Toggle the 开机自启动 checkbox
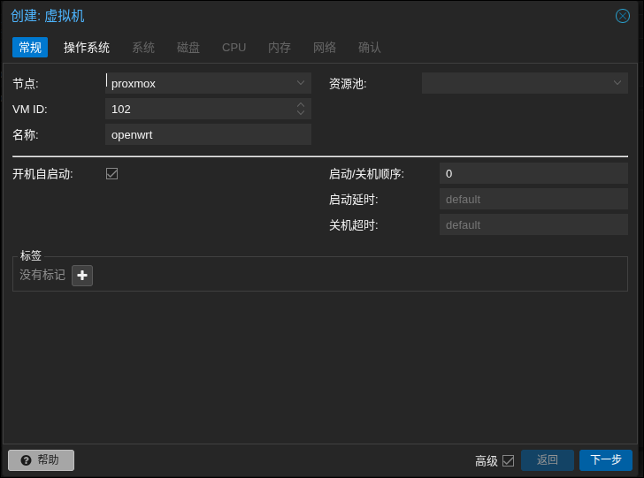The image size is (644, 478). 112,174
